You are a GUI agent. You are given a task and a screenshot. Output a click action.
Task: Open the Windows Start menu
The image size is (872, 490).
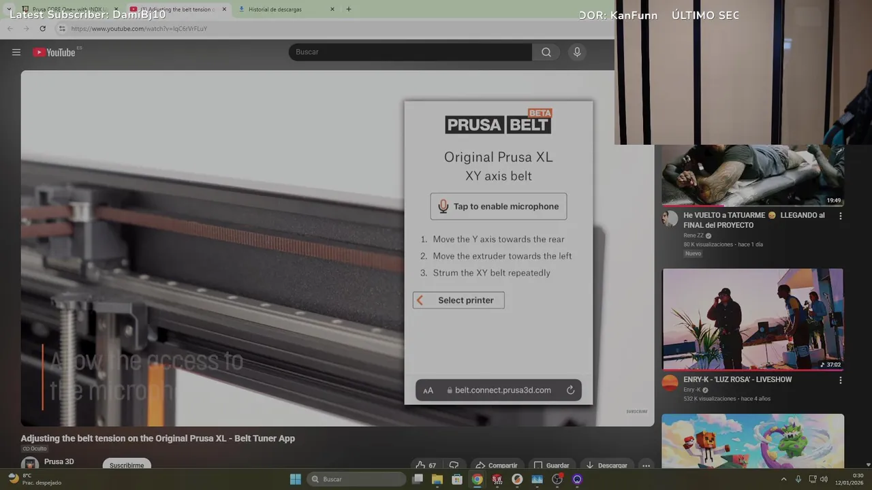pos(296,479)
